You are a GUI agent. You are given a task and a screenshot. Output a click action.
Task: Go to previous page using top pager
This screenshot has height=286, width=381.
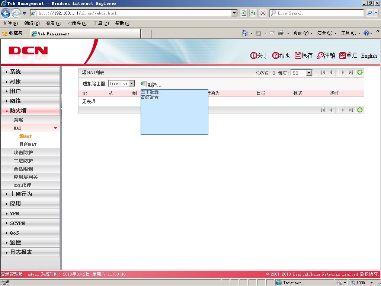click(331, 72)
